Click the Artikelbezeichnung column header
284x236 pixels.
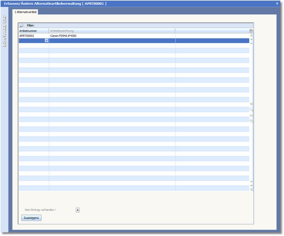[112, 31]
